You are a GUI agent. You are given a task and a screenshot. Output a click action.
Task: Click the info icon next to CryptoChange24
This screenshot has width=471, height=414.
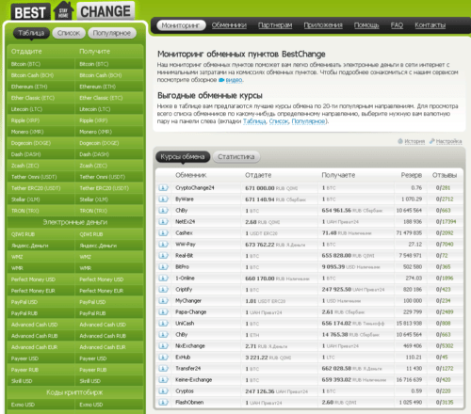(x=163, y=188)
